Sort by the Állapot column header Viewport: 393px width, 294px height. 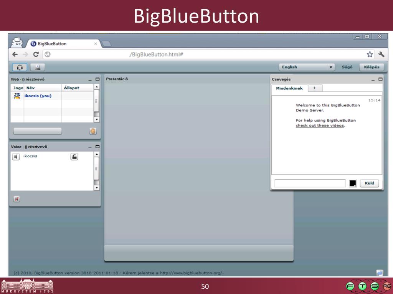pos(78,88)
